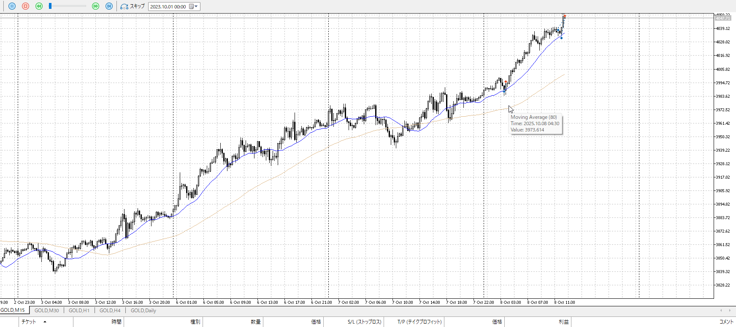Click the T/P (テイクプロフィット) column header
Screen dimensions: 736x327
coord(419,322)
